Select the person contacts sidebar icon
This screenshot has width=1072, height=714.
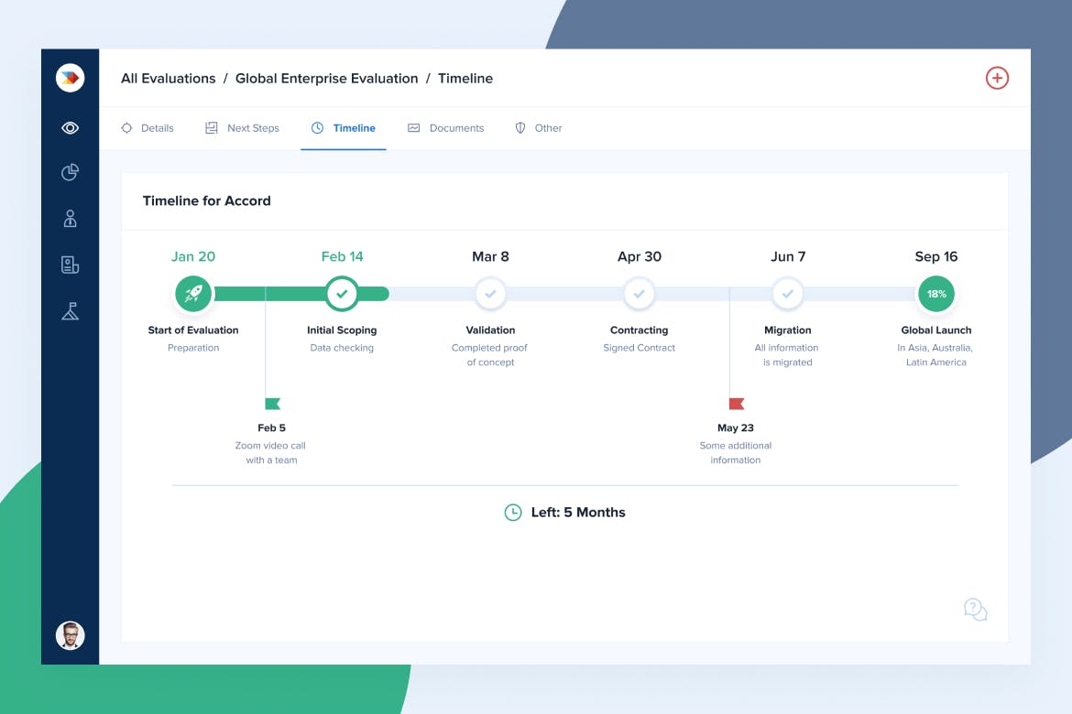pyautogui.click(x=70, y=219)
